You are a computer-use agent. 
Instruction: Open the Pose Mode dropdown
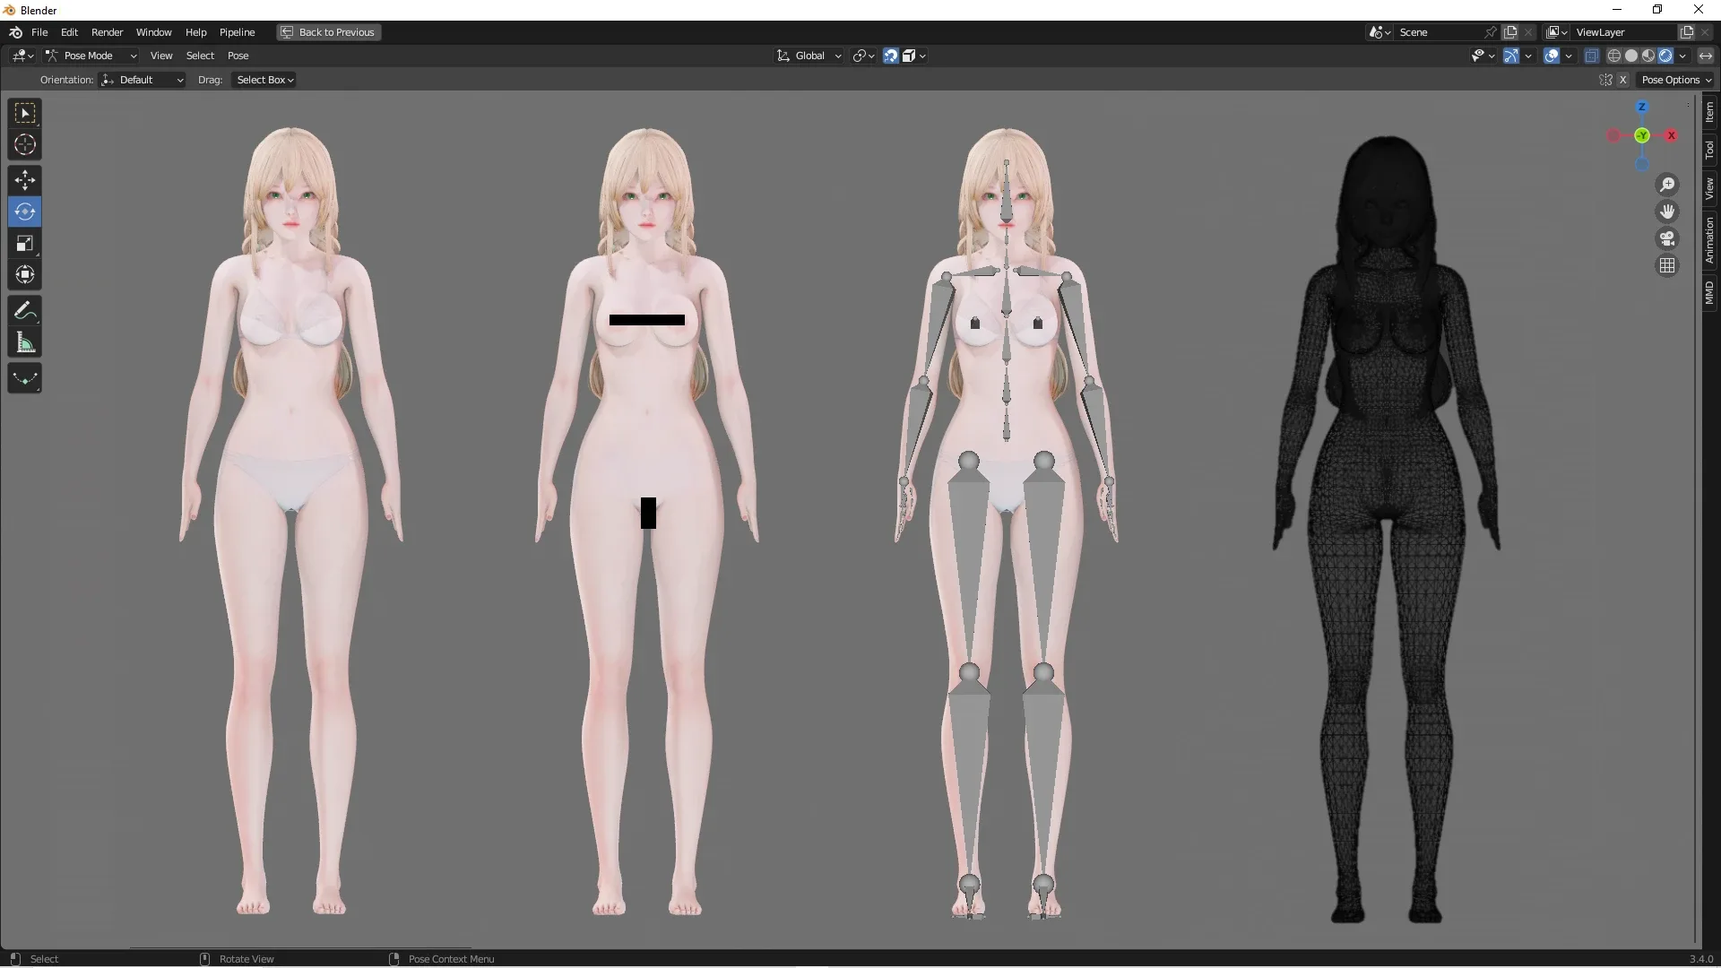tap(91, 56)
